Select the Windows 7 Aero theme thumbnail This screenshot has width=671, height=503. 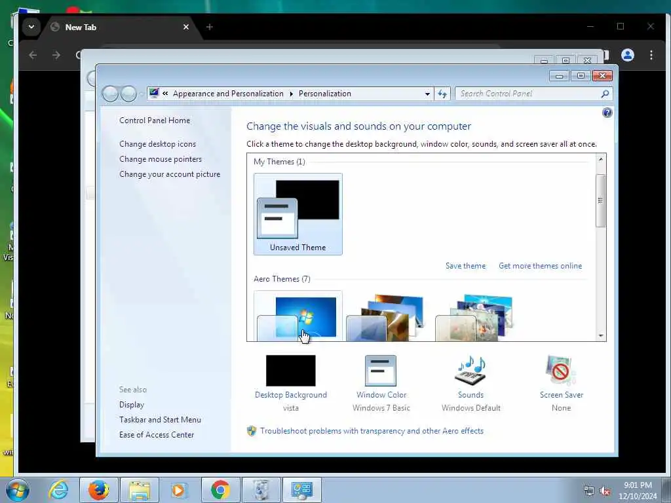pos(298,316)
